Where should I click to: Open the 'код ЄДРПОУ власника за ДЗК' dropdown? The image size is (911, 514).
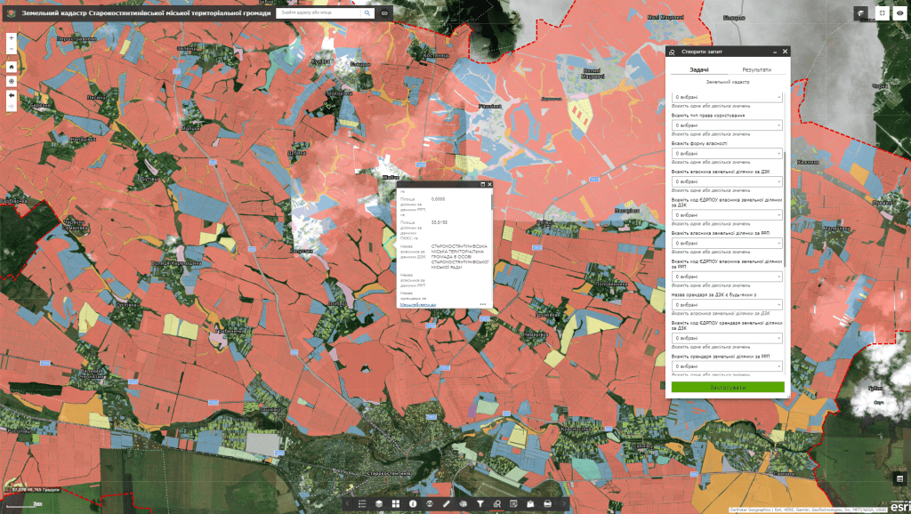coord(727,215)
